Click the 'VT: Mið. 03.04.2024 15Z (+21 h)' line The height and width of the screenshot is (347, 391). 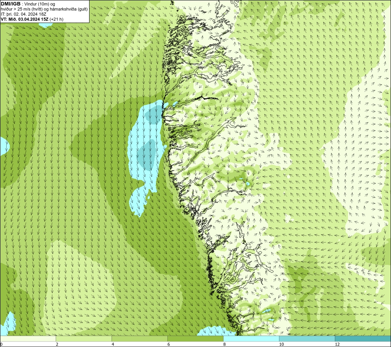[x=32, y=19]
